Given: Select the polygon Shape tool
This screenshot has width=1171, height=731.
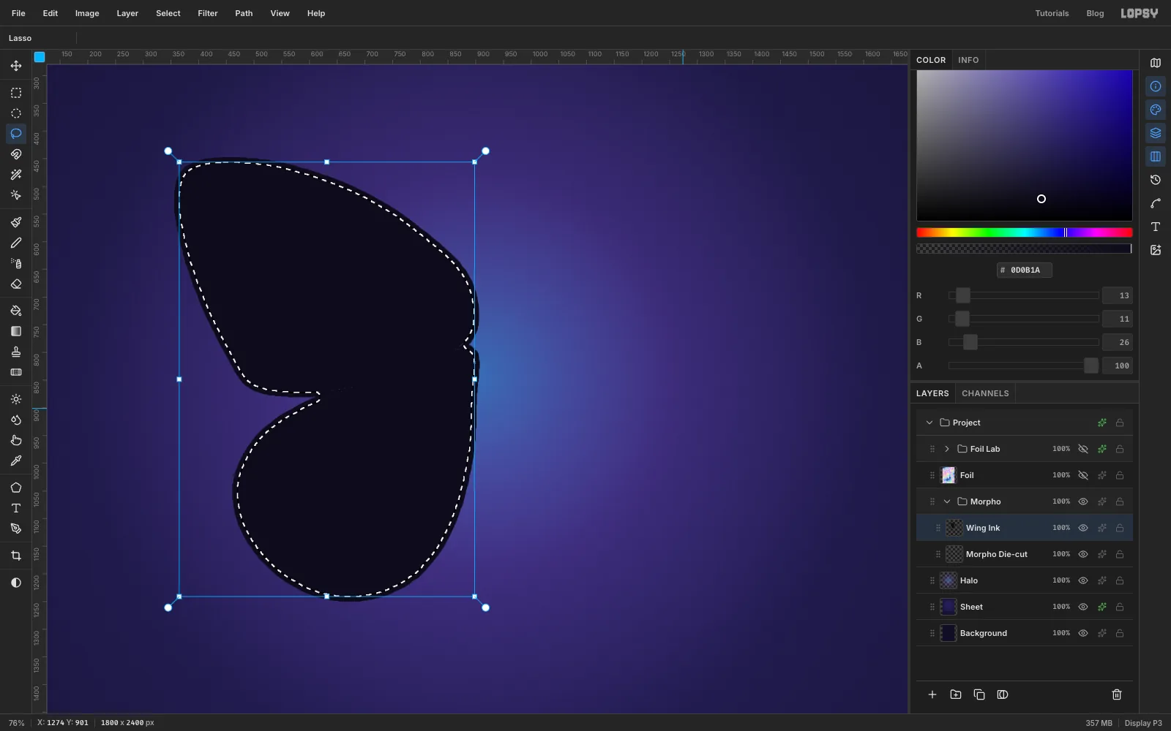Looking at the screenshot, I should (16, 488).
